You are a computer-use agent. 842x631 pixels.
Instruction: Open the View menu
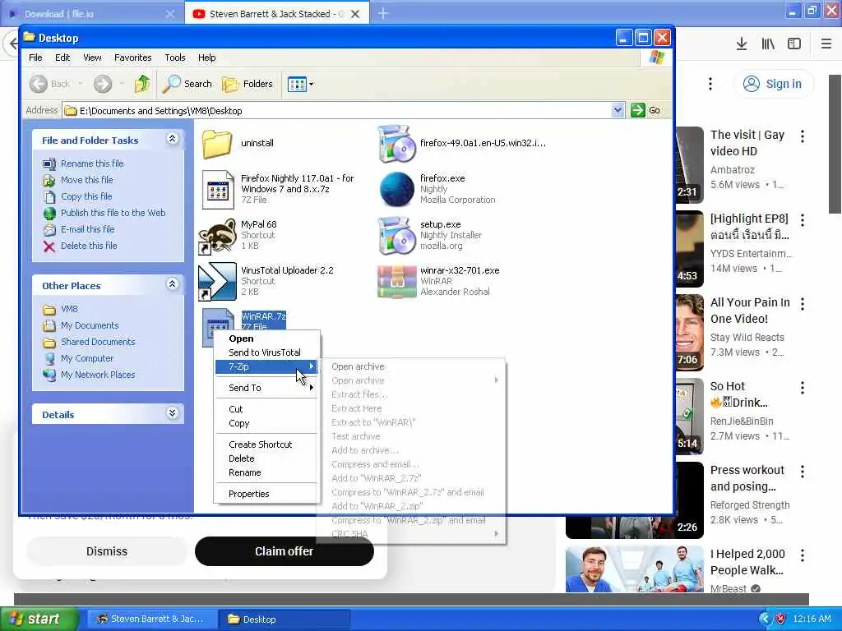[x=92, y=58]
